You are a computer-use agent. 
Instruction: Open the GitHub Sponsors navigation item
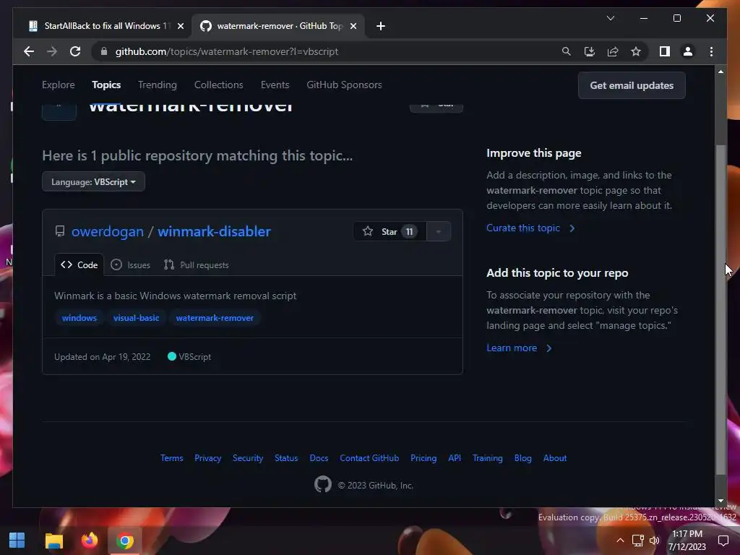pyautogui.click(x=344, y=85)
